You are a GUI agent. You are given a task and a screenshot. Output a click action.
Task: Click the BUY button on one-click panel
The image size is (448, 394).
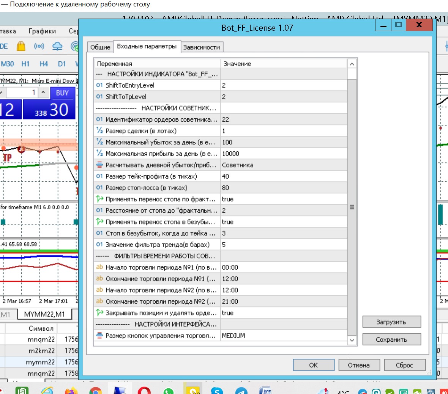tap(63, 93)
